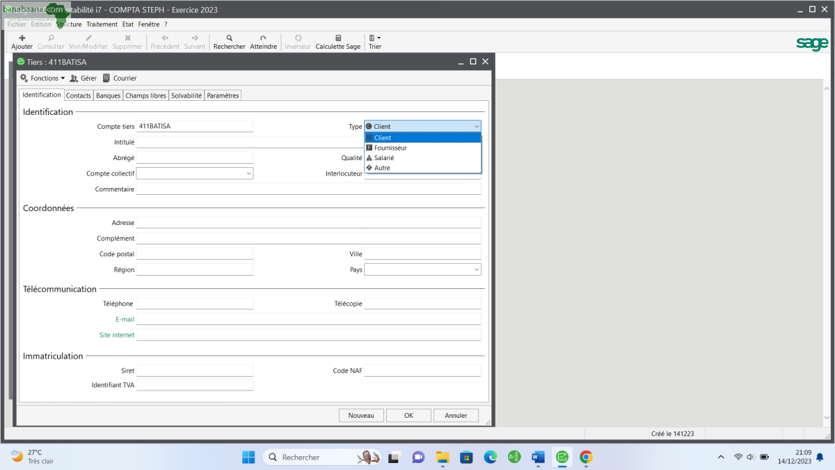Open the Fonctions gear menu
The image size is (835, 470).
coord(42,78)
